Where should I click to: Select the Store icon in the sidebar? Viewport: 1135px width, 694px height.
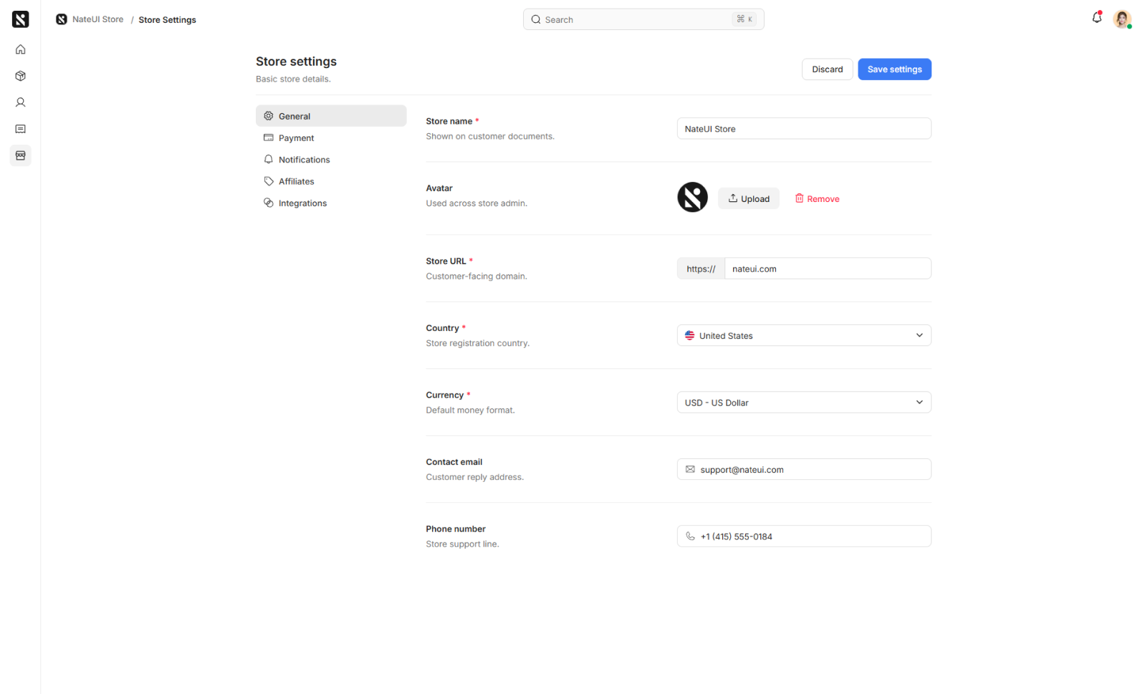tap(21, 155)
